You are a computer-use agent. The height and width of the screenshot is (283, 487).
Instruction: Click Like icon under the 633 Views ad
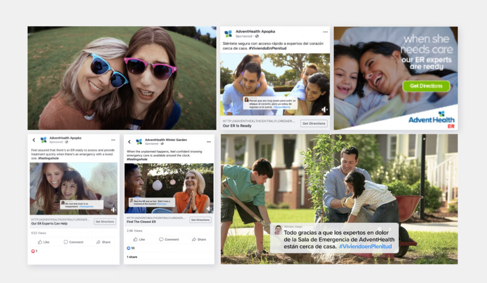pyautogui.click(x=39, y=242)
